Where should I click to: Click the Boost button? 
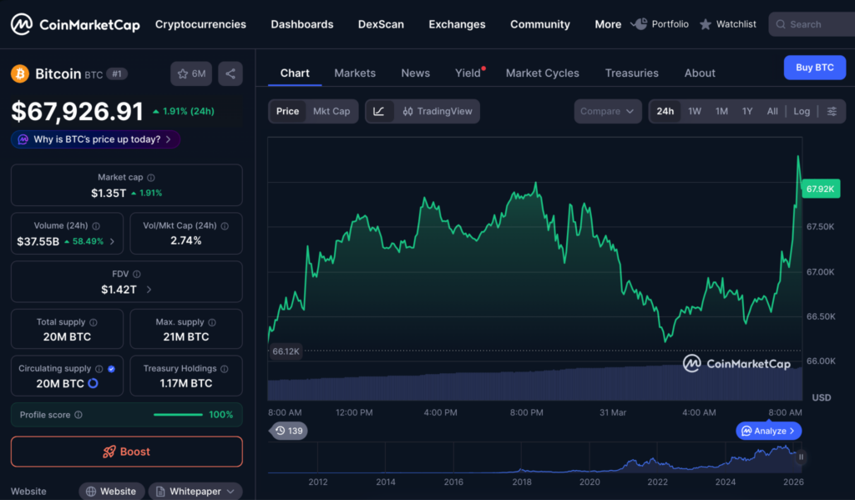coord(127,452)
